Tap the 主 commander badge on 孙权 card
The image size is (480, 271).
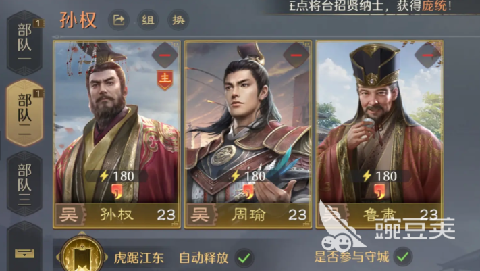165,80
